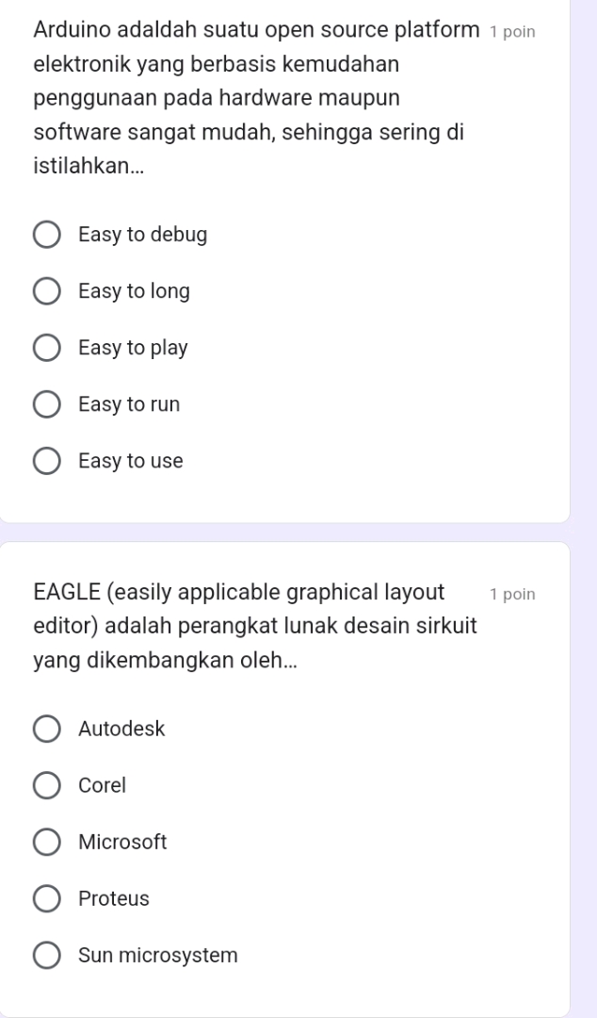Click the 'Easy to debug' answer label text
The image size is (597, 1018).
143,235
